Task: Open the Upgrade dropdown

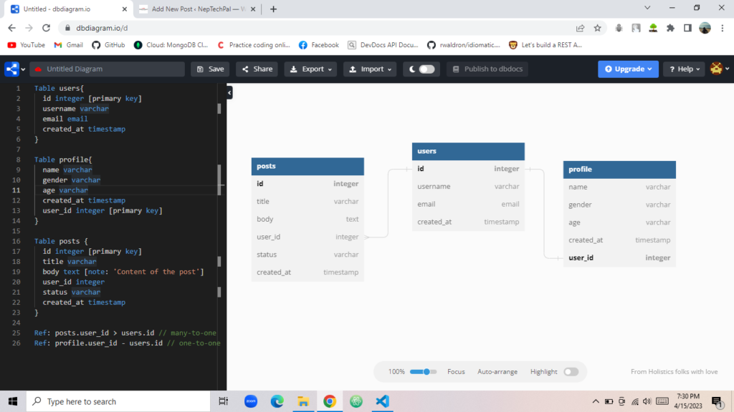Action: tap(628, 69)
